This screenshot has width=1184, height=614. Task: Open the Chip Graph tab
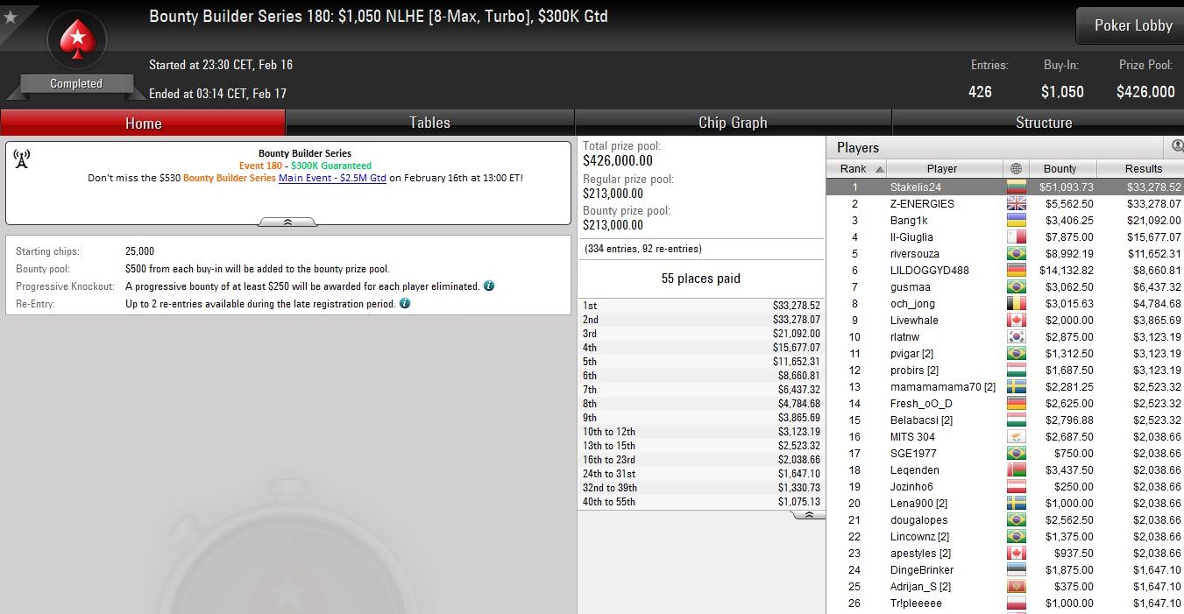(733, 123)
